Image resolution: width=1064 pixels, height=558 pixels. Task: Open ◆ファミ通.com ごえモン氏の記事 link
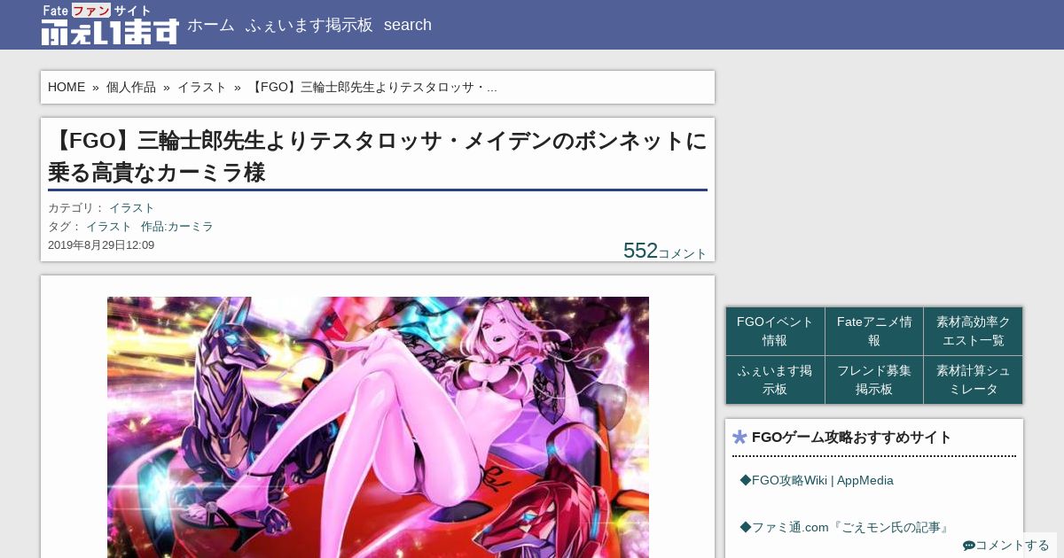coord(846,527)
